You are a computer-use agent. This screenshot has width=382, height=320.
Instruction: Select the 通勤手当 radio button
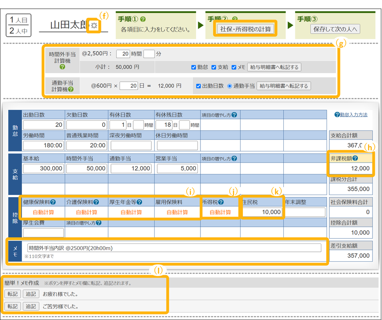(x=229, y=86)
